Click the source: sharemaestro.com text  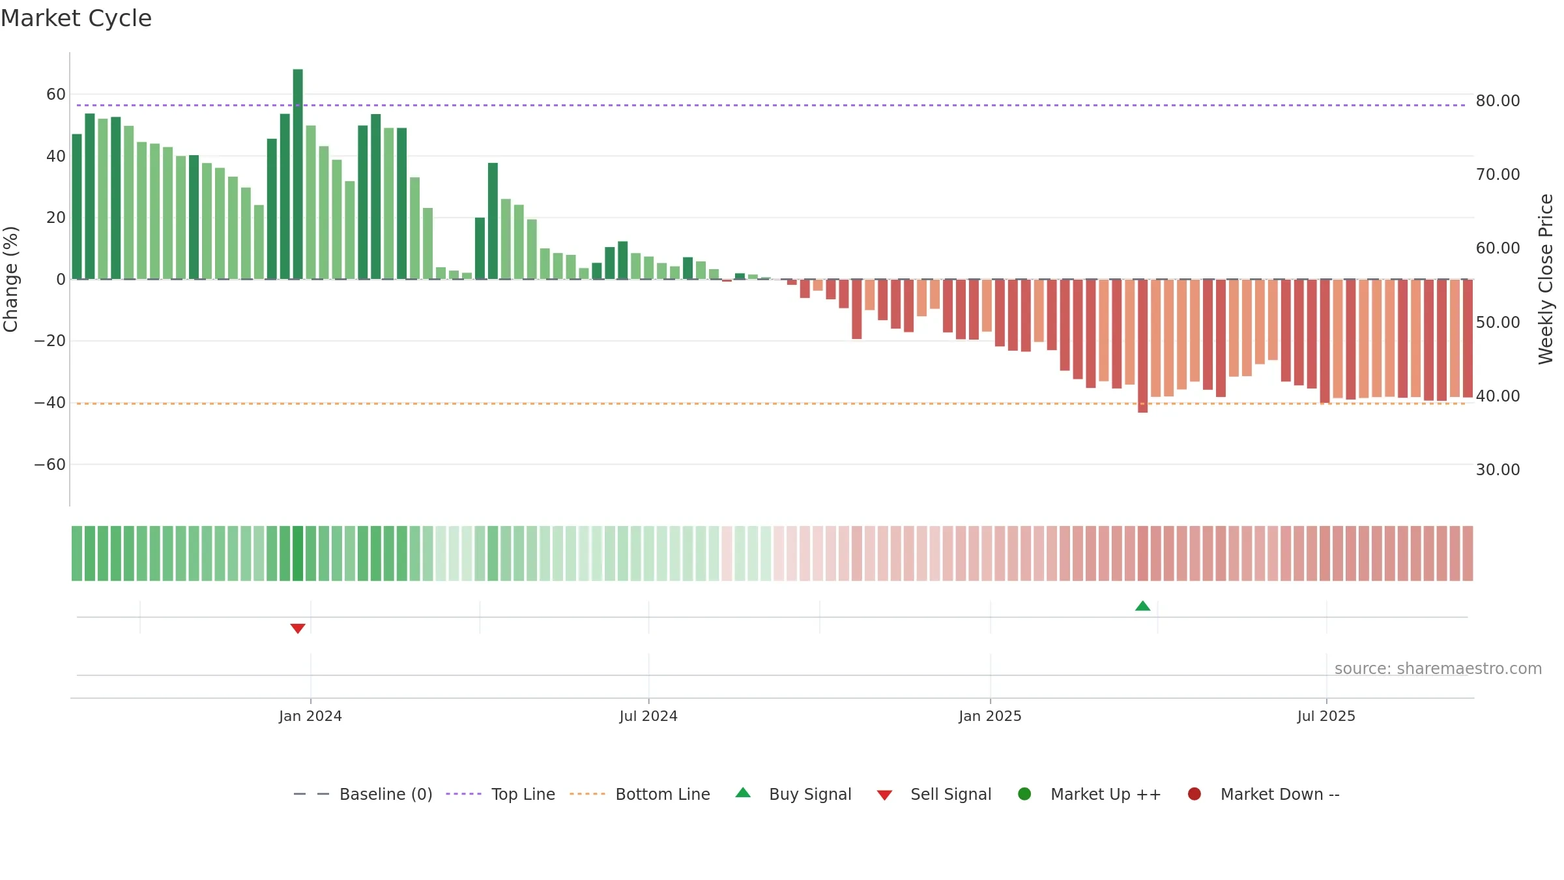pyautogui.click(x=1438, y=669)
